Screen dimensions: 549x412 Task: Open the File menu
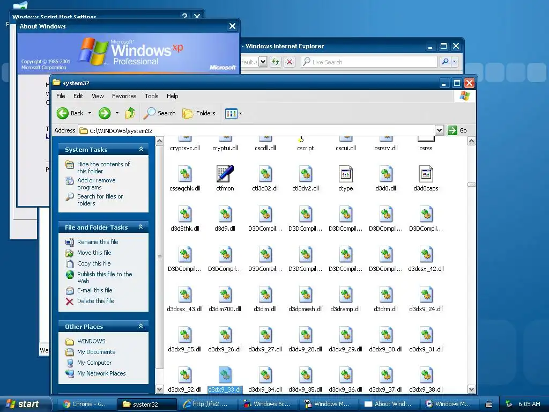[61, 96]
